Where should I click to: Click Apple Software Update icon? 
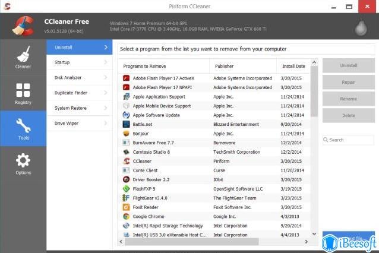coord(126,115)
